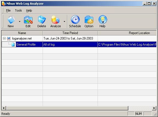The height and width of the screenshot is (117, 158).
Task: Collapse the loganalyzer.net tree node
Action: point(4,38)
